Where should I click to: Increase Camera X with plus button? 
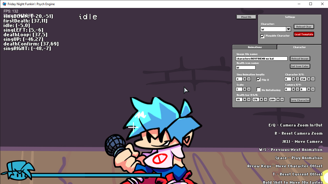[293, 89]
